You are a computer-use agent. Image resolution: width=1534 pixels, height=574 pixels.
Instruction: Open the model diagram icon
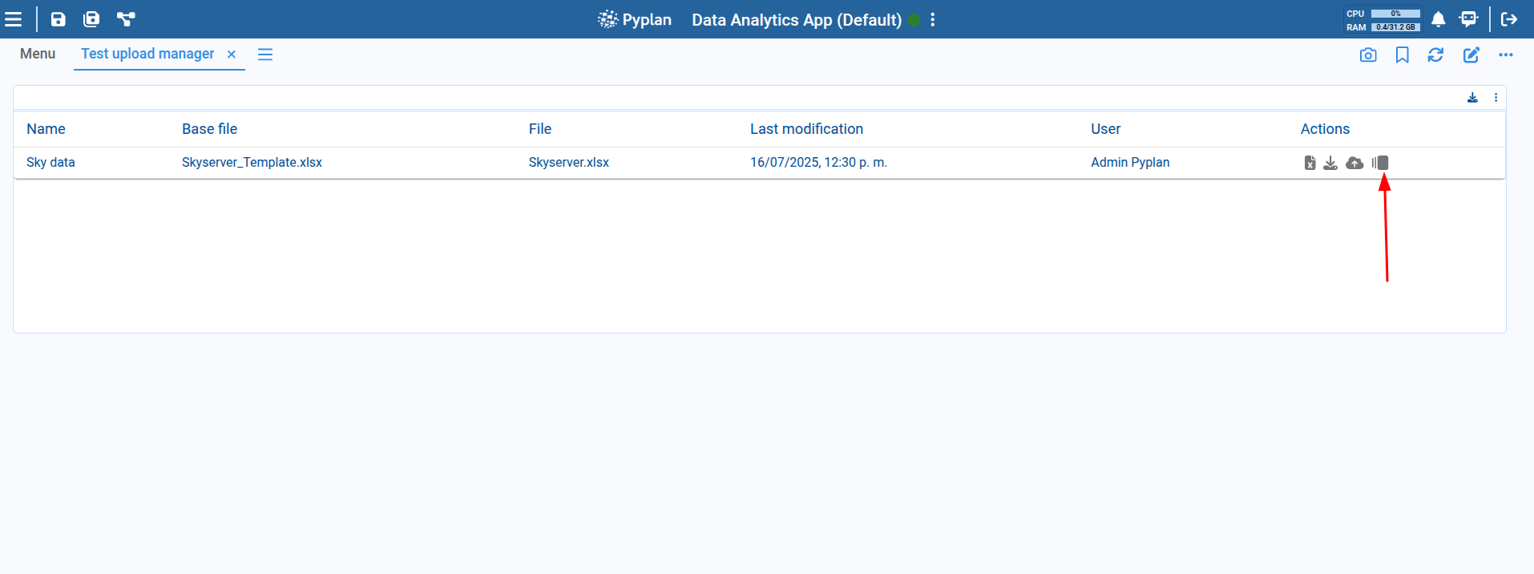[x=126, y=19]
